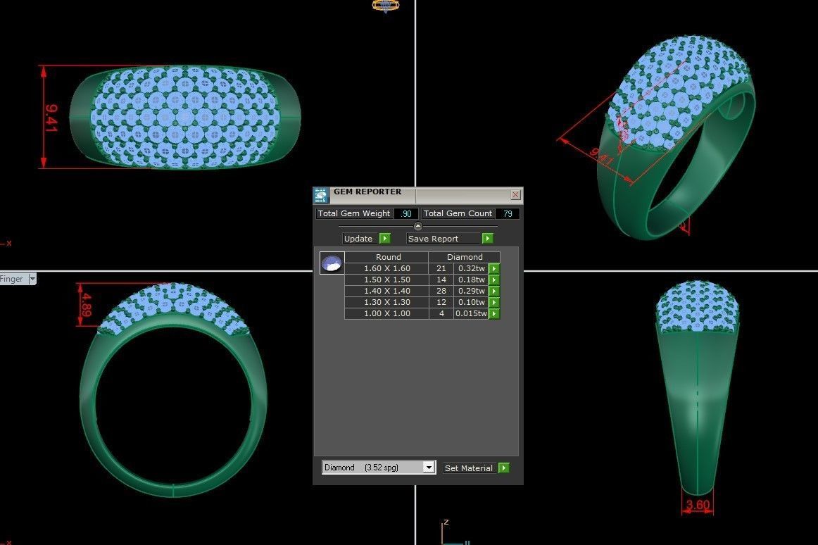The height and width of the screenshot is (545, 818).
Task: Click the Total Gem Weight value .90
Action: coord(406,213)
